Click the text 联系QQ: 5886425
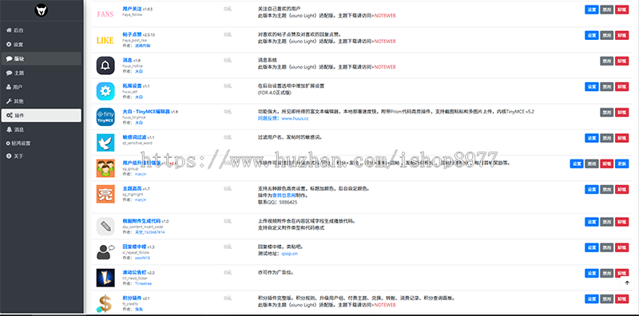This screenshot has width=639, height=316. [x=277, y=202]
